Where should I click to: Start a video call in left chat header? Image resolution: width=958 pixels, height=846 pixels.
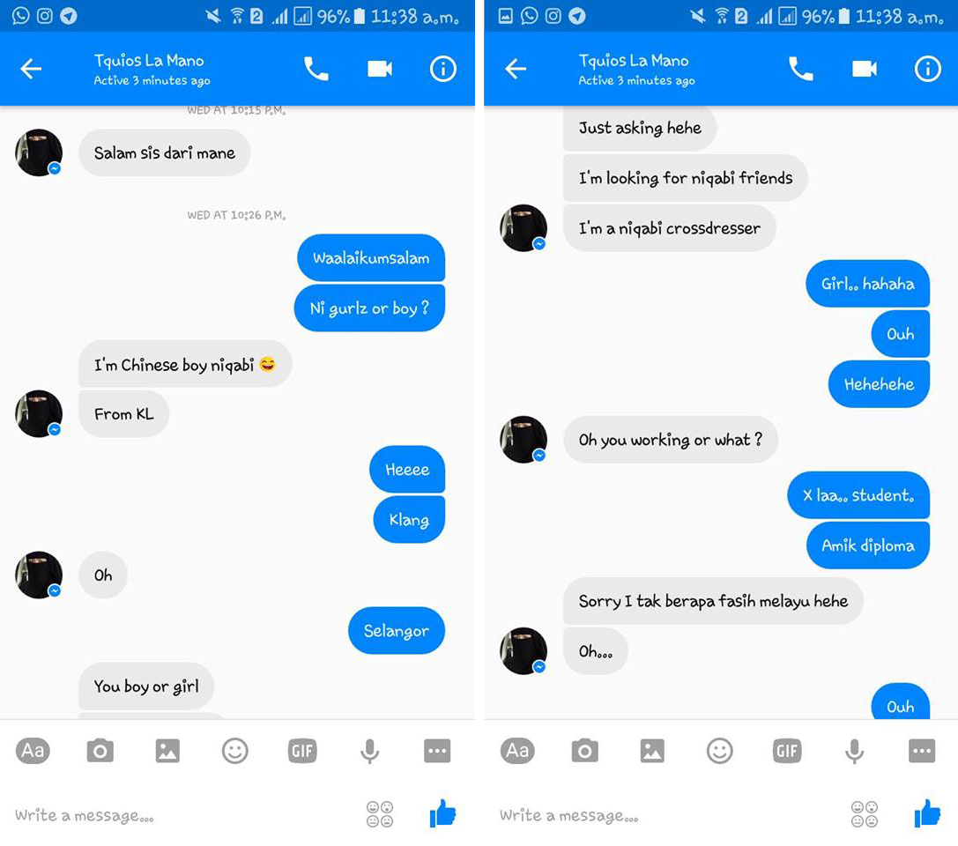point(380,69)
